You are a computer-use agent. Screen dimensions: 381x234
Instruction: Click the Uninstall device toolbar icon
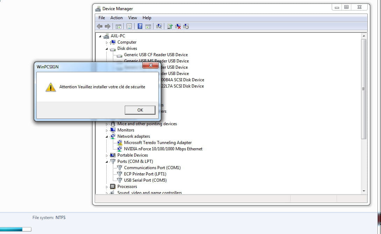(x=178, y=26)
